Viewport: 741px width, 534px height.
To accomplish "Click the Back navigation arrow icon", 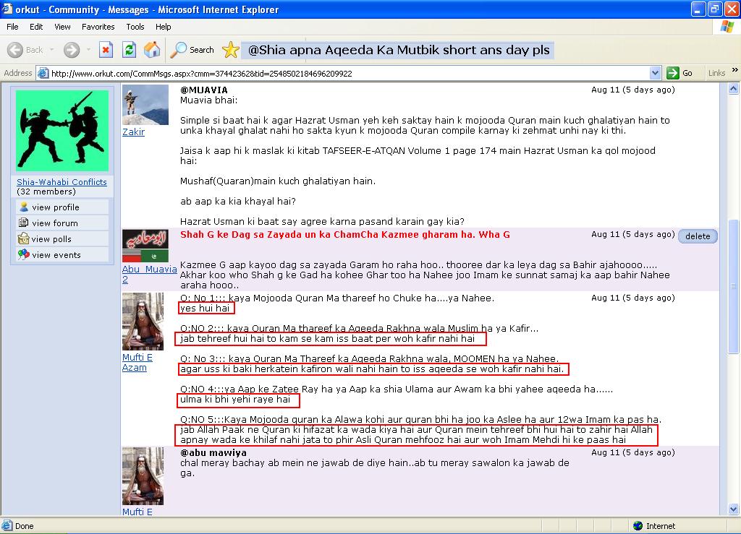I will tap(16, 50).
